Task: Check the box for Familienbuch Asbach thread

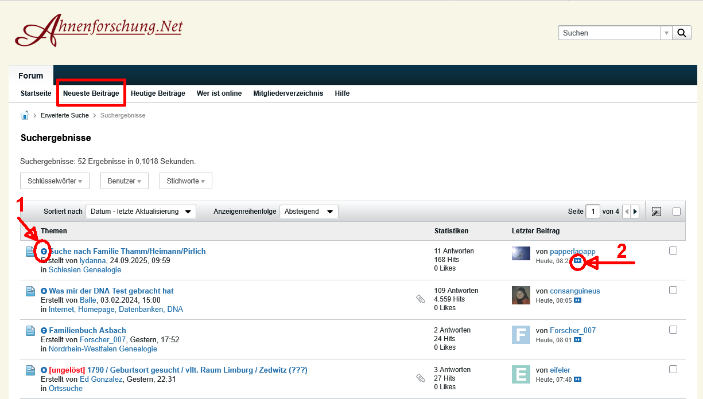Action: point(673,330)
